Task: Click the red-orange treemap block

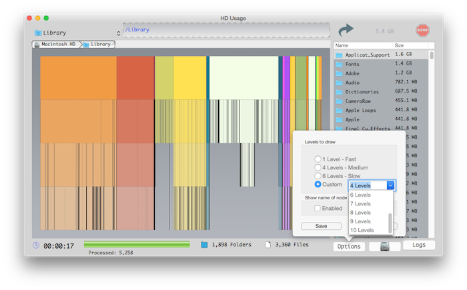Action: tap(135, 78)
